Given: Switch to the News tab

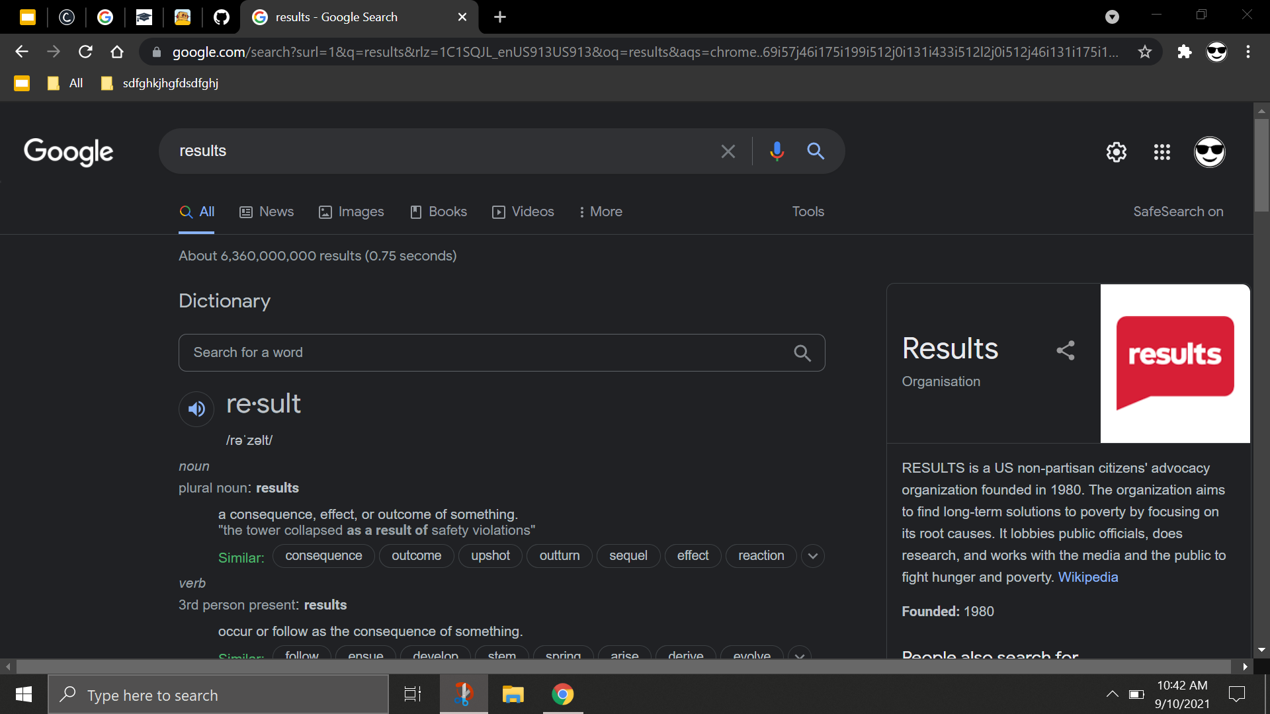Looking at the screenshot, I should (x=267, y=212).
